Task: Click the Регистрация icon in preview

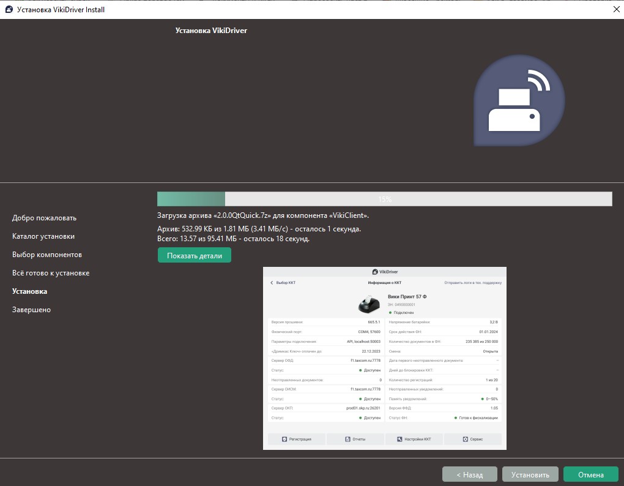Action: coord(284,439)
